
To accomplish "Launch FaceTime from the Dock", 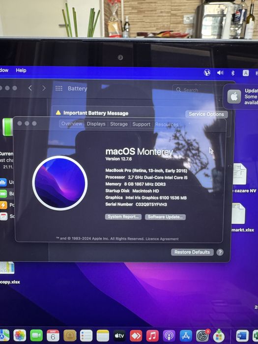I will point(36,336).
